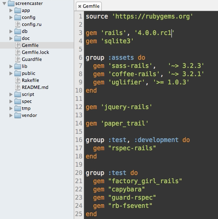This screenshot has width=218, height=219.
Task: Click 'jquery-rails' gem name
Action: click(127, 107)
